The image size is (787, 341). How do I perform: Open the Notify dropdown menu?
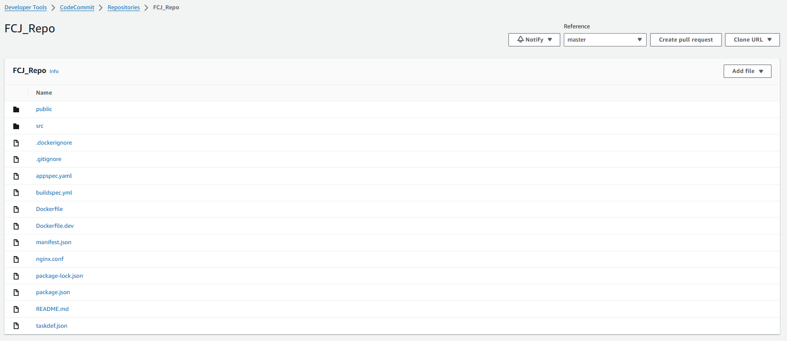coord(534,40)
